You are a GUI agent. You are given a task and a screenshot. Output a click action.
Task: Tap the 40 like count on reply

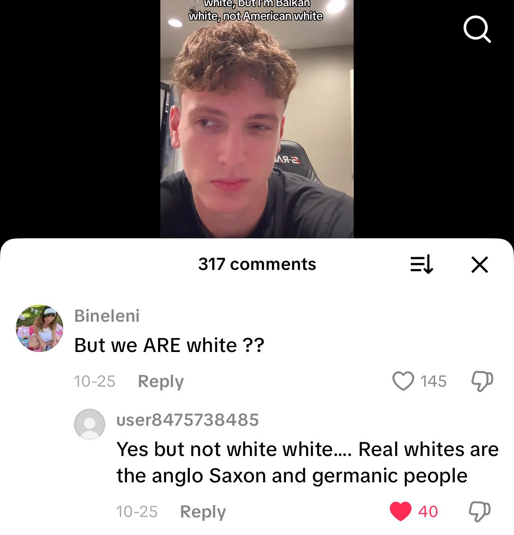pos(428,511)
